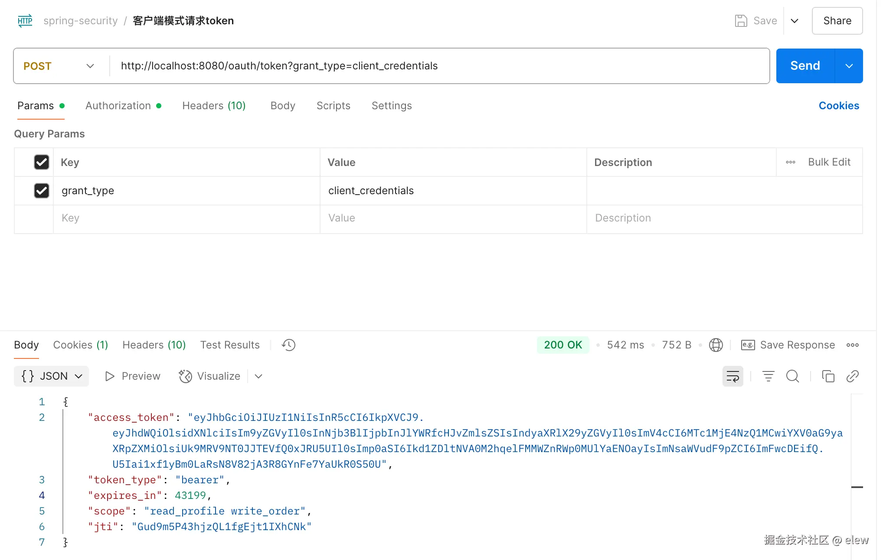Open the response Test Results tab

point(230,345)
